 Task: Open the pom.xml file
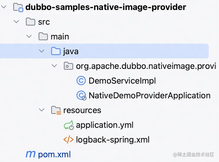pyautogui.click(x=54, y=155)
